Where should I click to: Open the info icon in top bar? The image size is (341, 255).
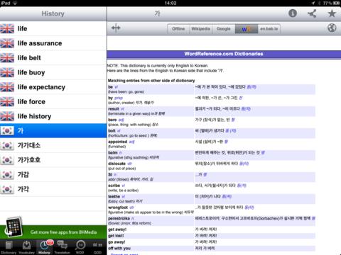(x=293, y=13)
